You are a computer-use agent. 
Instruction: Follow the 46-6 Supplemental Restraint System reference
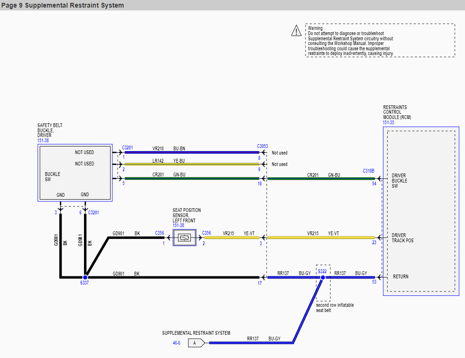pyautogui.click(x=176, y=343)
